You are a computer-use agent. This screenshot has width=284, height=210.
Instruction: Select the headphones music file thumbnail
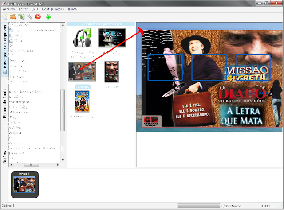82,38
